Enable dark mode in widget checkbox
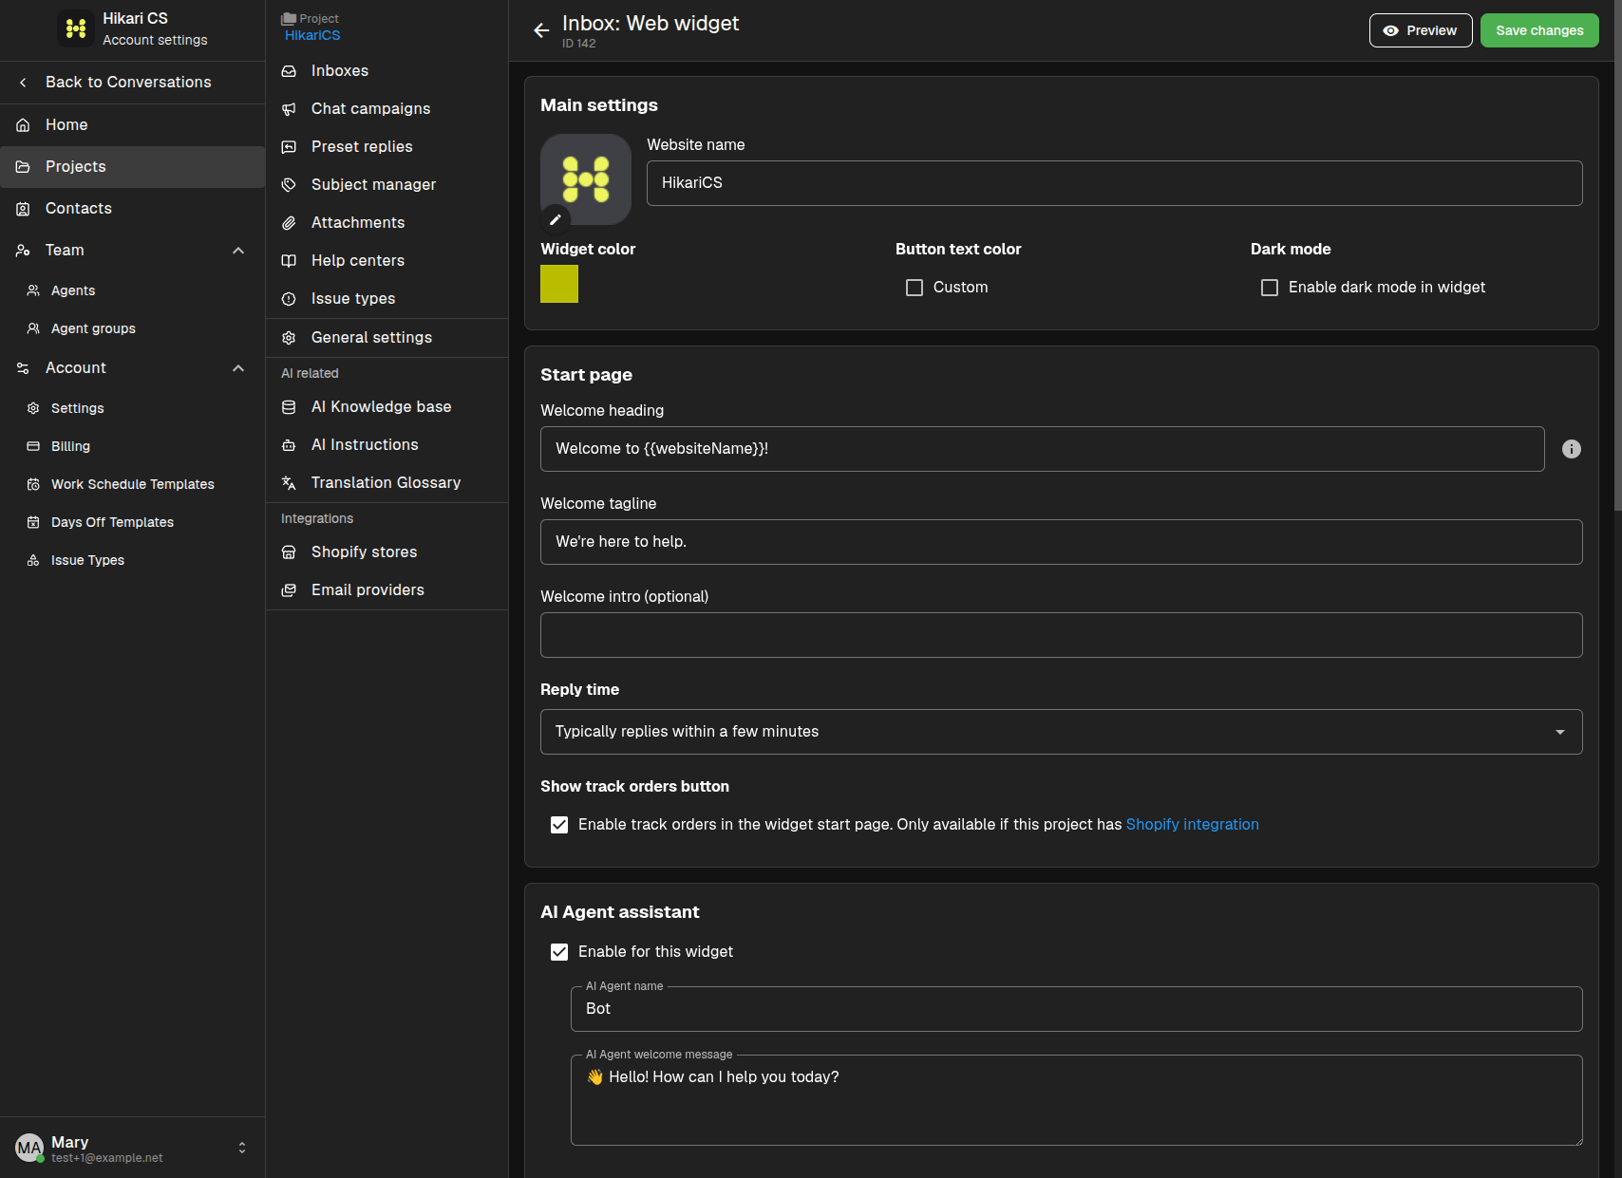Image resolution: width=1622 pixels, height=1178 pixels. pyautogui.click(x=1270, y=288)
